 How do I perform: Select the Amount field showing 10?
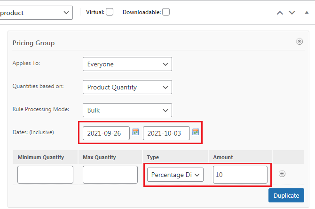click(x=240, y=175)
